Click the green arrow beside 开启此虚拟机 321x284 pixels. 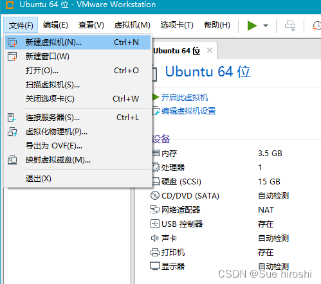pyautogui.click(x=156, y=97)
